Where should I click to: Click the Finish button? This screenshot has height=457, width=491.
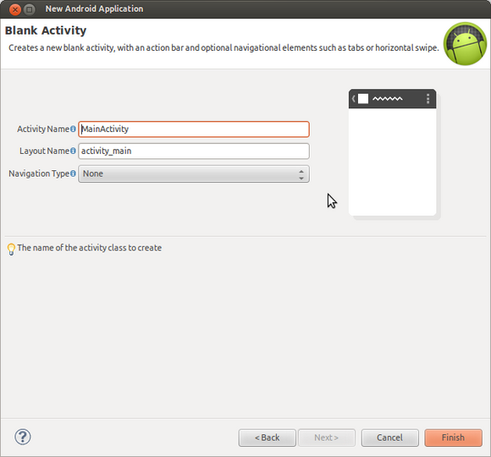(453, 438)
